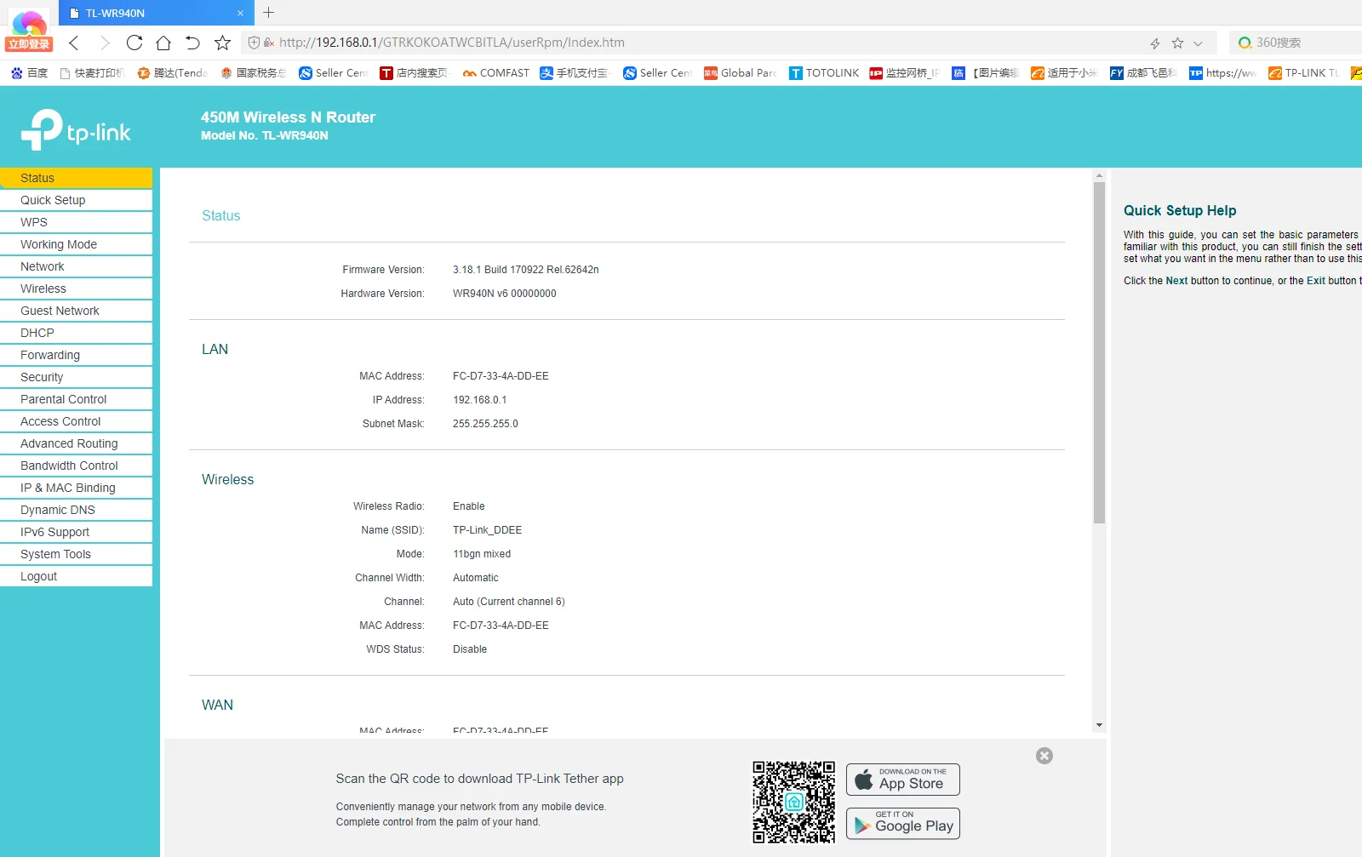Log out of the router

76,576
